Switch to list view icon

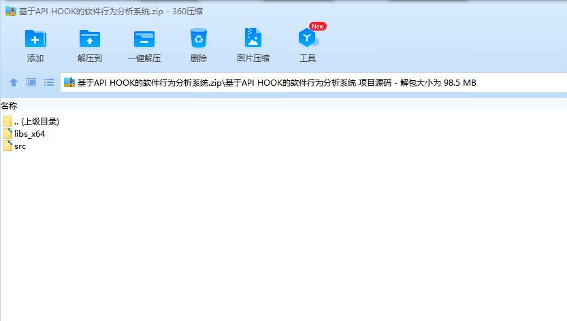pos(49,82)
